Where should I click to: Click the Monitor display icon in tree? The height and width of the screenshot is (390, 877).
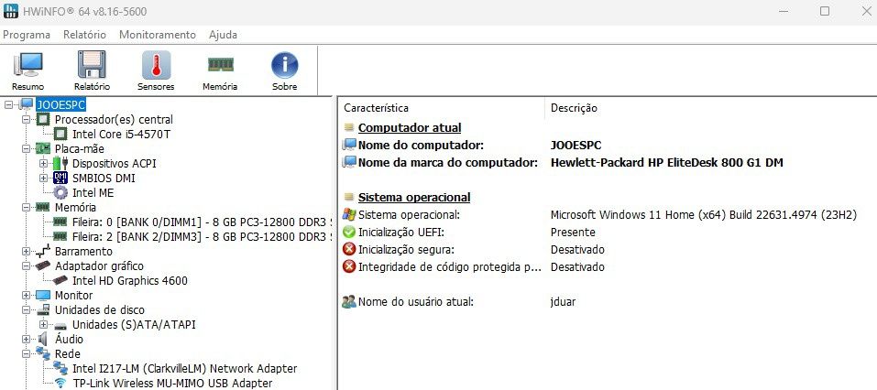tap(43, 295)
